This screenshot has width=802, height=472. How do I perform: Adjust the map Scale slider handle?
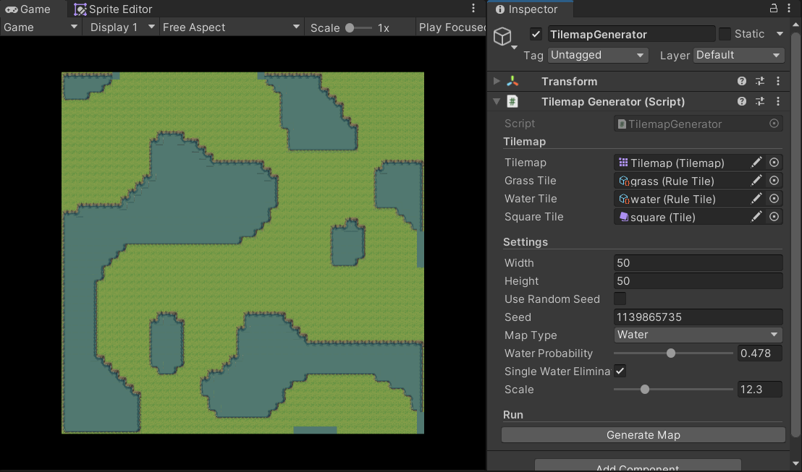tap(644, 390)
